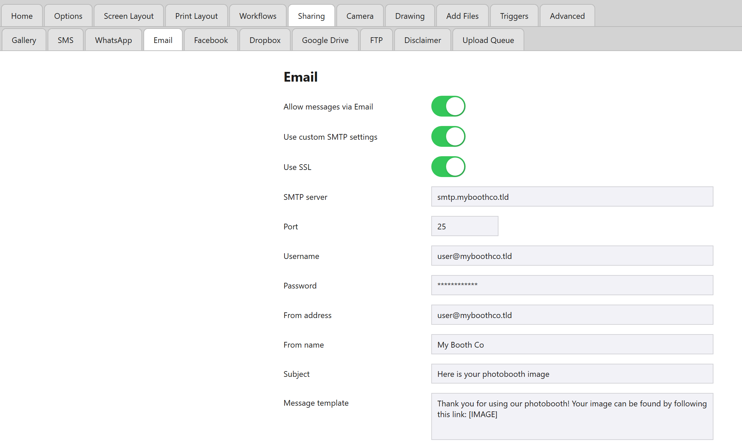Select the Email sub-tab
742x445 pixels.
point(163,40)
